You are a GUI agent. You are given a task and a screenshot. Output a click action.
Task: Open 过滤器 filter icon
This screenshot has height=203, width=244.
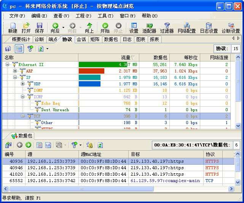167,28
